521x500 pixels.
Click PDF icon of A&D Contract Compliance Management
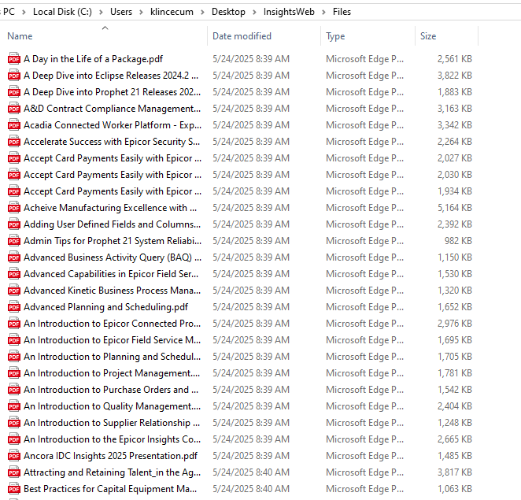[x=14, y=109]
